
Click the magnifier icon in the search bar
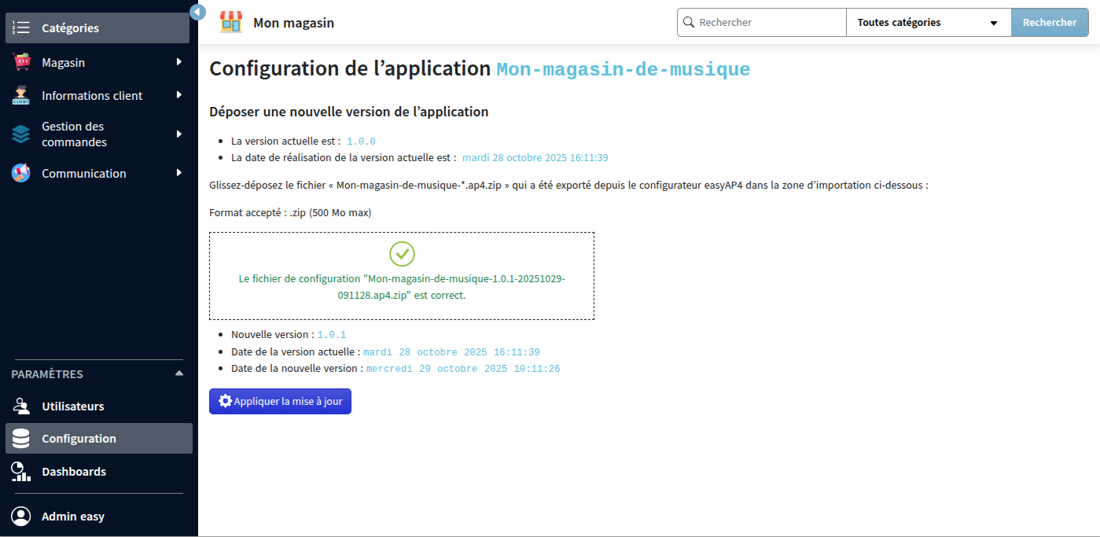pyautogui.click(x=687, y=22)
